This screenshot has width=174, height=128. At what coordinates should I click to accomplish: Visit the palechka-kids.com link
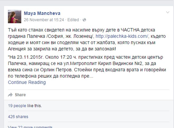122,36
